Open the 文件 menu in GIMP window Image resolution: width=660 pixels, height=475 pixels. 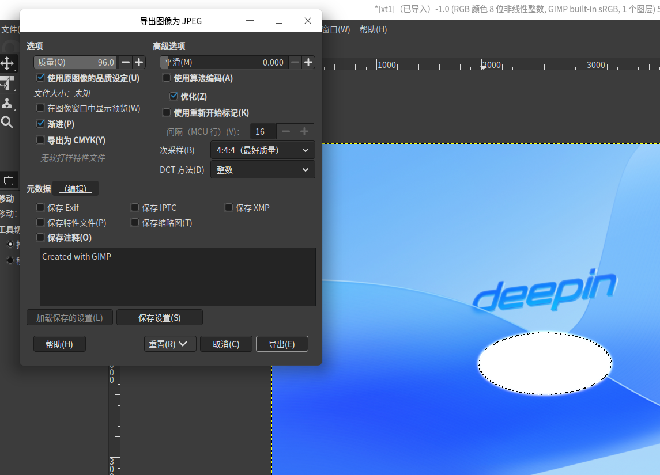pyautogui.click(x=9, y=29)
